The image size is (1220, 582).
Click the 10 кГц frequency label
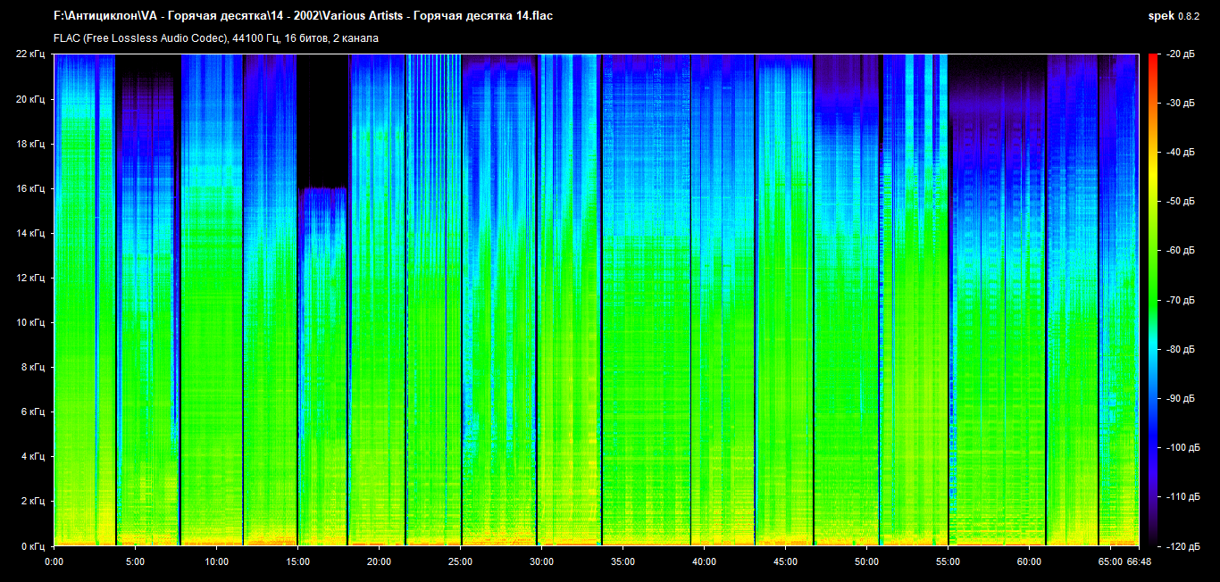pyautogui.click(x=31, y=322)
